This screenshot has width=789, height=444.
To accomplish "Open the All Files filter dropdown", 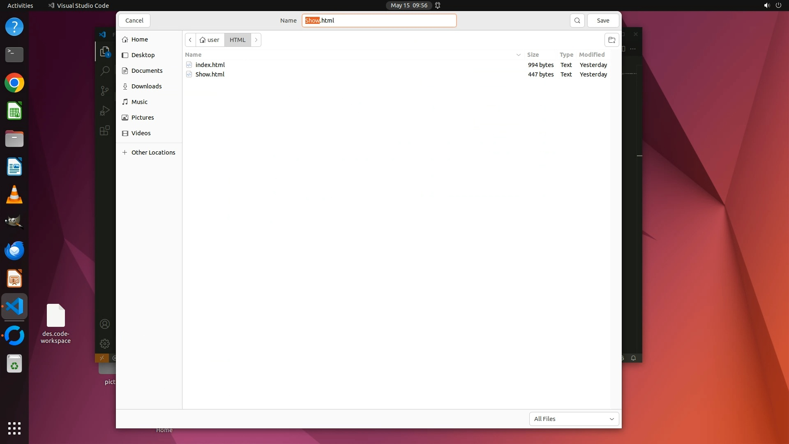I will coord(574,419).
